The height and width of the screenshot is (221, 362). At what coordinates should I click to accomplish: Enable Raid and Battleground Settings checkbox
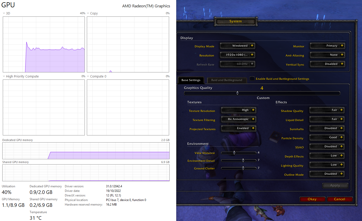252,79
